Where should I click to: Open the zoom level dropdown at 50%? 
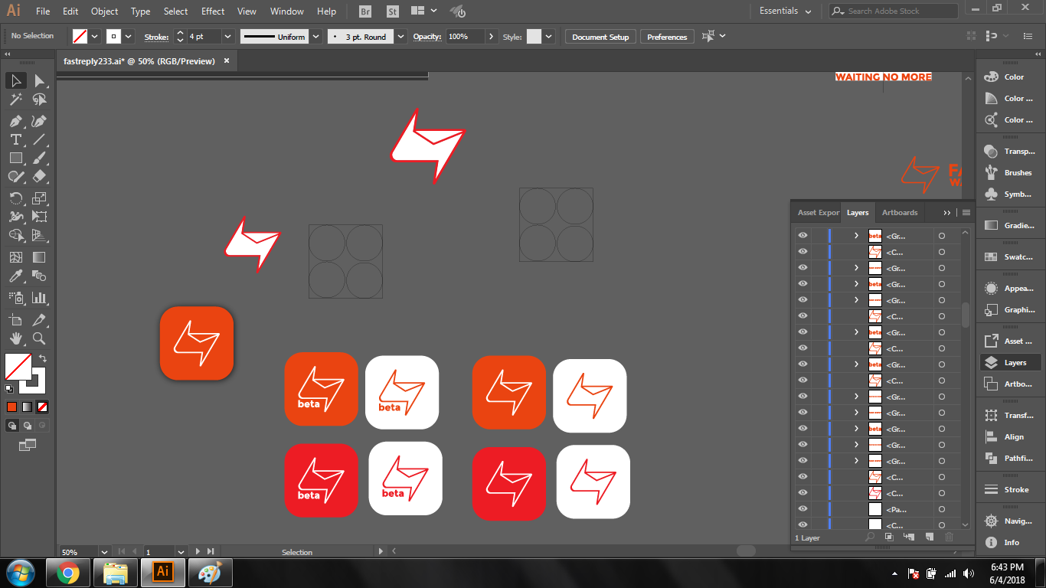point(104,551)
